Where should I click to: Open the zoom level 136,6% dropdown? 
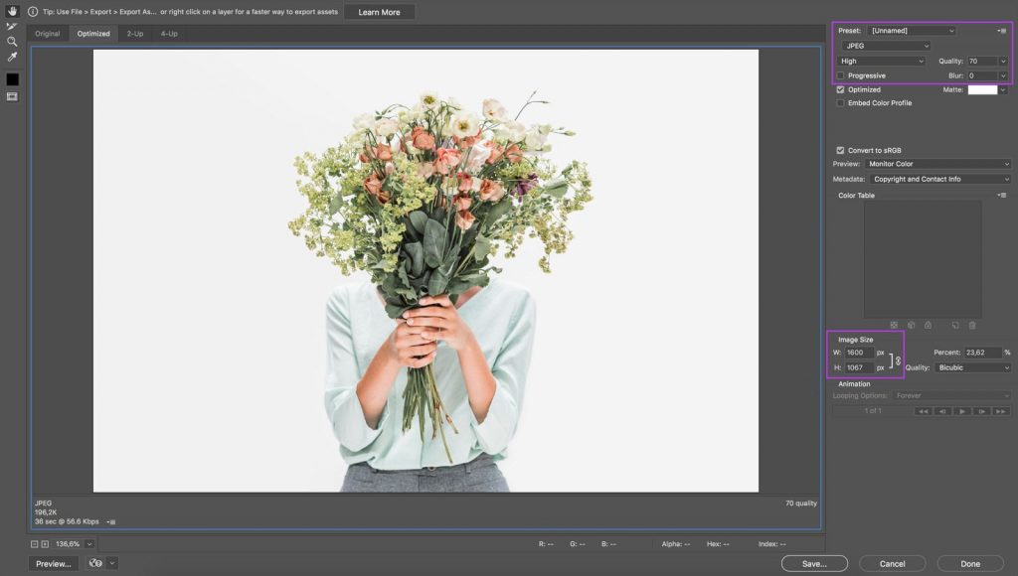tap(89, 544)
